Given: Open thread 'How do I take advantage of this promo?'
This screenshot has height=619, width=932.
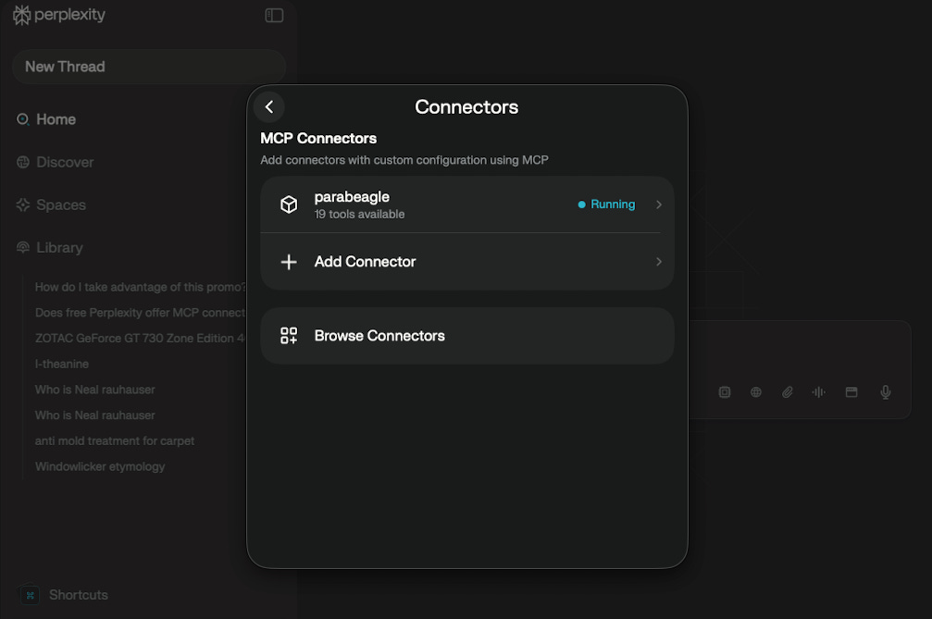Looking at the screenshot, I should 141,287.
